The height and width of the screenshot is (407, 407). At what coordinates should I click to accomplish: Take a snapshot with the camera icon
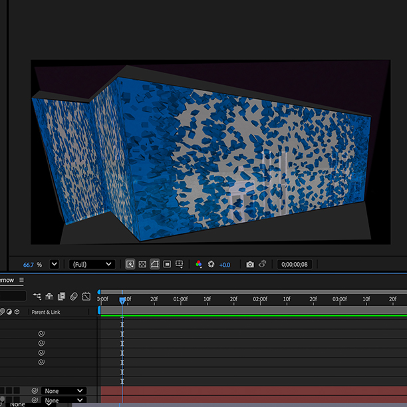coord(250,264)
